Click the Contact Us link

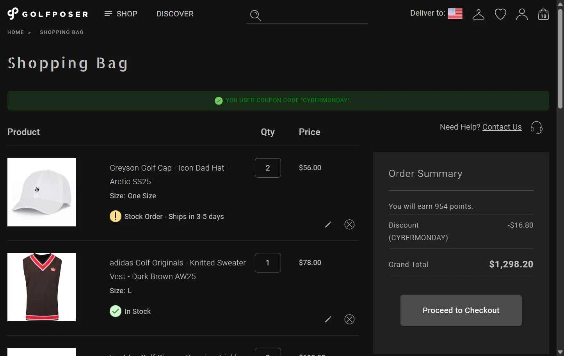tap(502, 127)
